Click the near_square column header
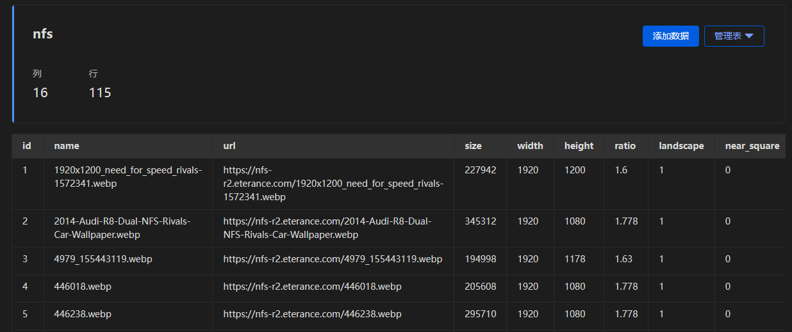Image resolution: width=792 pixels, height=332 pixels. coord(752,146)
